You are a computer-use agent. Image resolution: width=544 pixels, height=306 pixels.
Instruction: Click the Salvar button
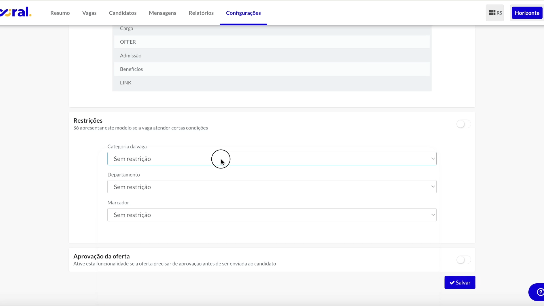point(460,282)
